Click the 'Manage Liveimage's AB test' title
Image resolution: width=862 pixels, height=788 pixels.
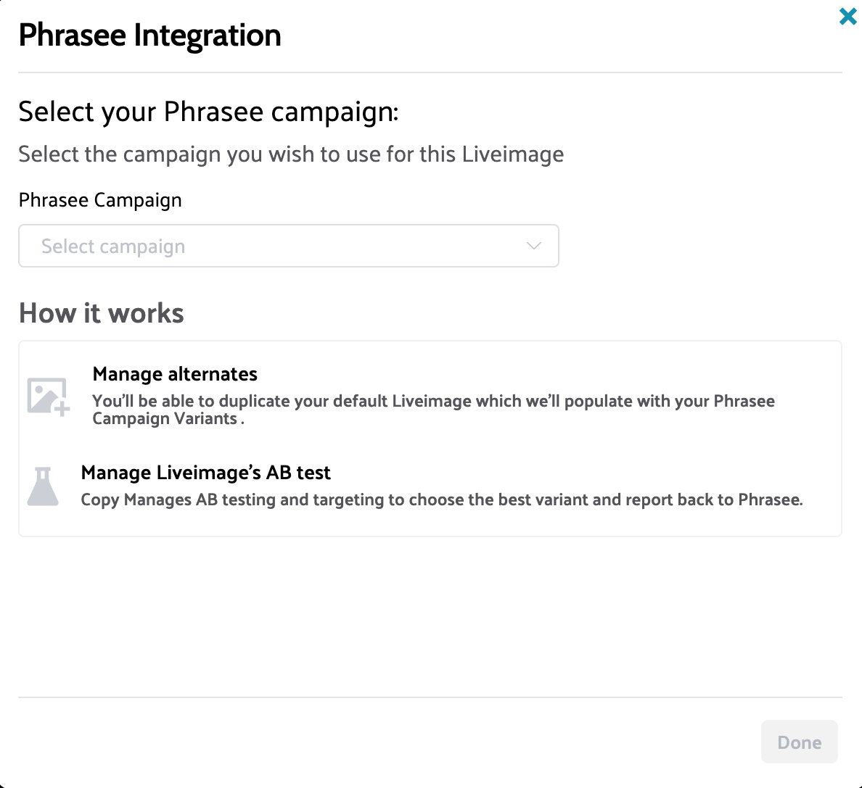(205, 473)
